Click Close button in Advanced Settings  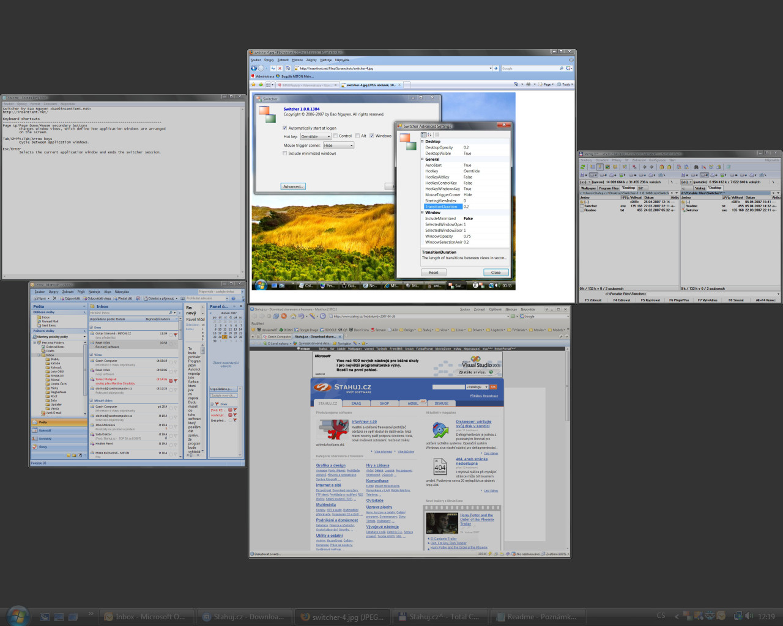coord(496,273)
